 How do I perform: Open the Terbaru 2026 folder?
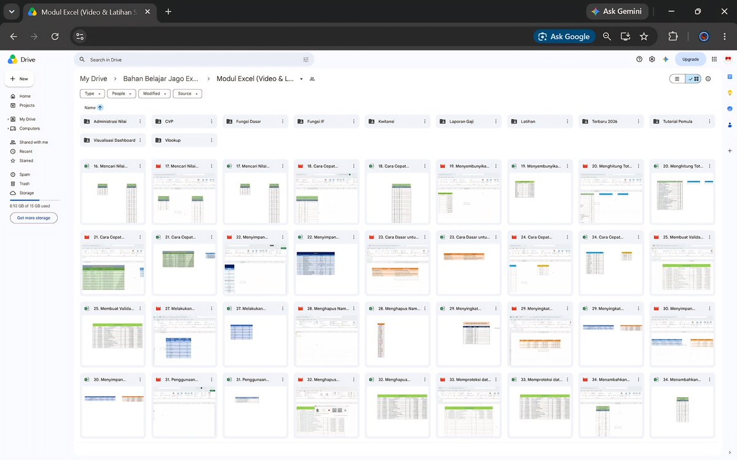point(611,122)
